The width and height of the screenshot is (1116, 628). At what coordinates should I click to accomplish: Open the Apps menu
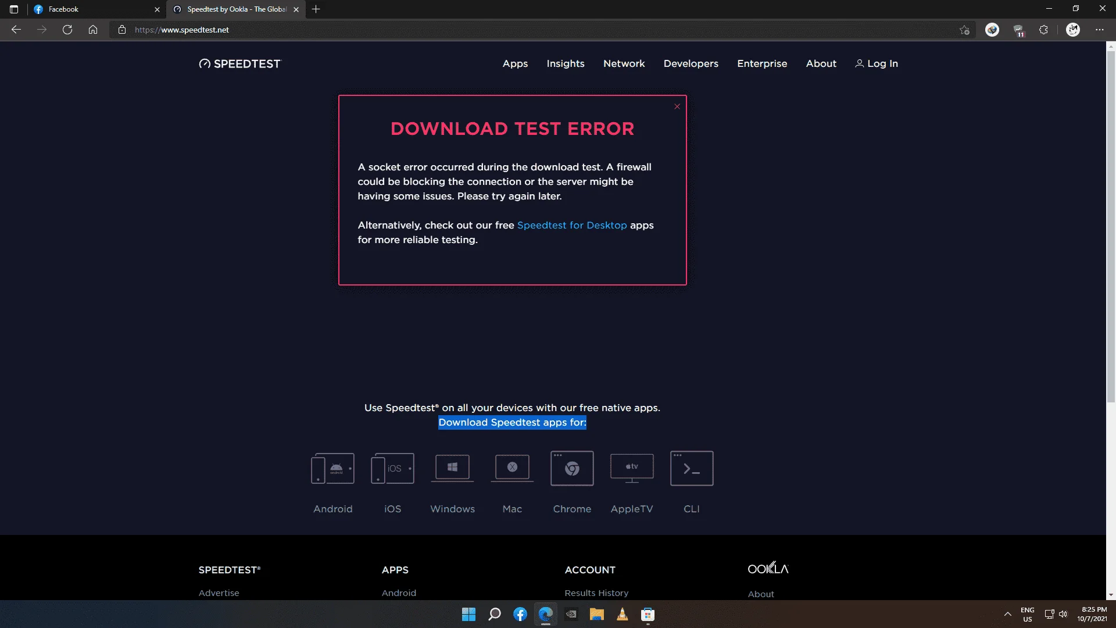pos(515,64)
